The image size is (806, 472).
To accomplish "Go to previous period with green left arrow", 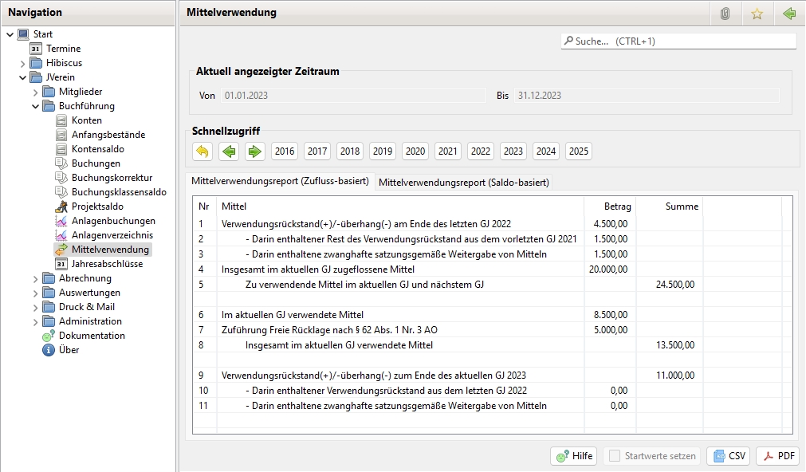I will (229, 151).
